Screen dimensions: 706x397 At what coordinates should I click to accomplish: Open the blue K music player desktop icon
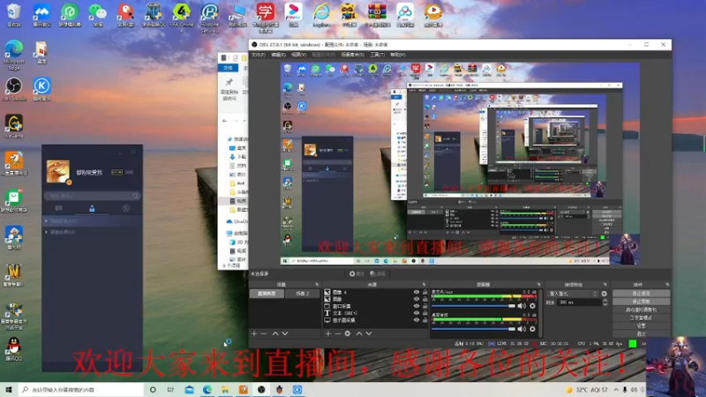tap(41, 89)
